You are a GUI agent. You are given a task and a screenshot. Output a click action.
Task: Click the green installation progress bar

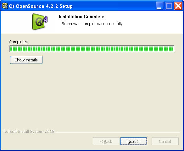[92, 49]
